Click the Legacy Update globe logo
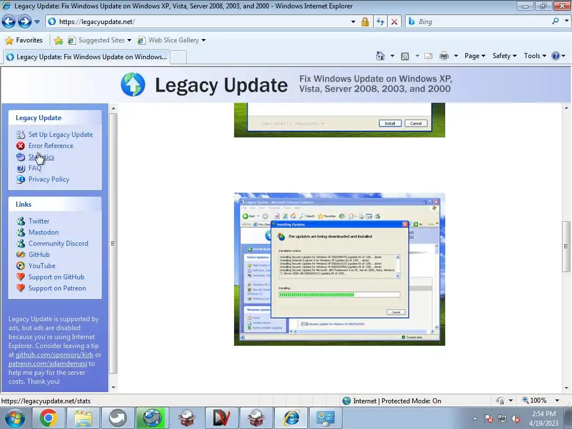Image resolution: width=572 pixels, height=429 pixels. [x=133, y=84]
